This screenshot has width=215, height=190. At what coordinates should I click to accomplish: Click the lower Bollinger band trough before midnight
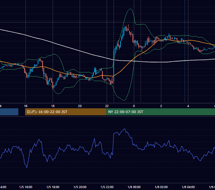pos(124,100)
